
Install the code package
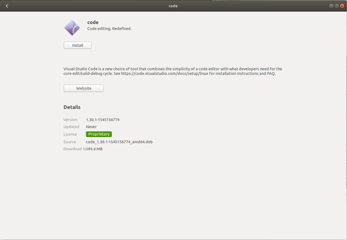78,45
